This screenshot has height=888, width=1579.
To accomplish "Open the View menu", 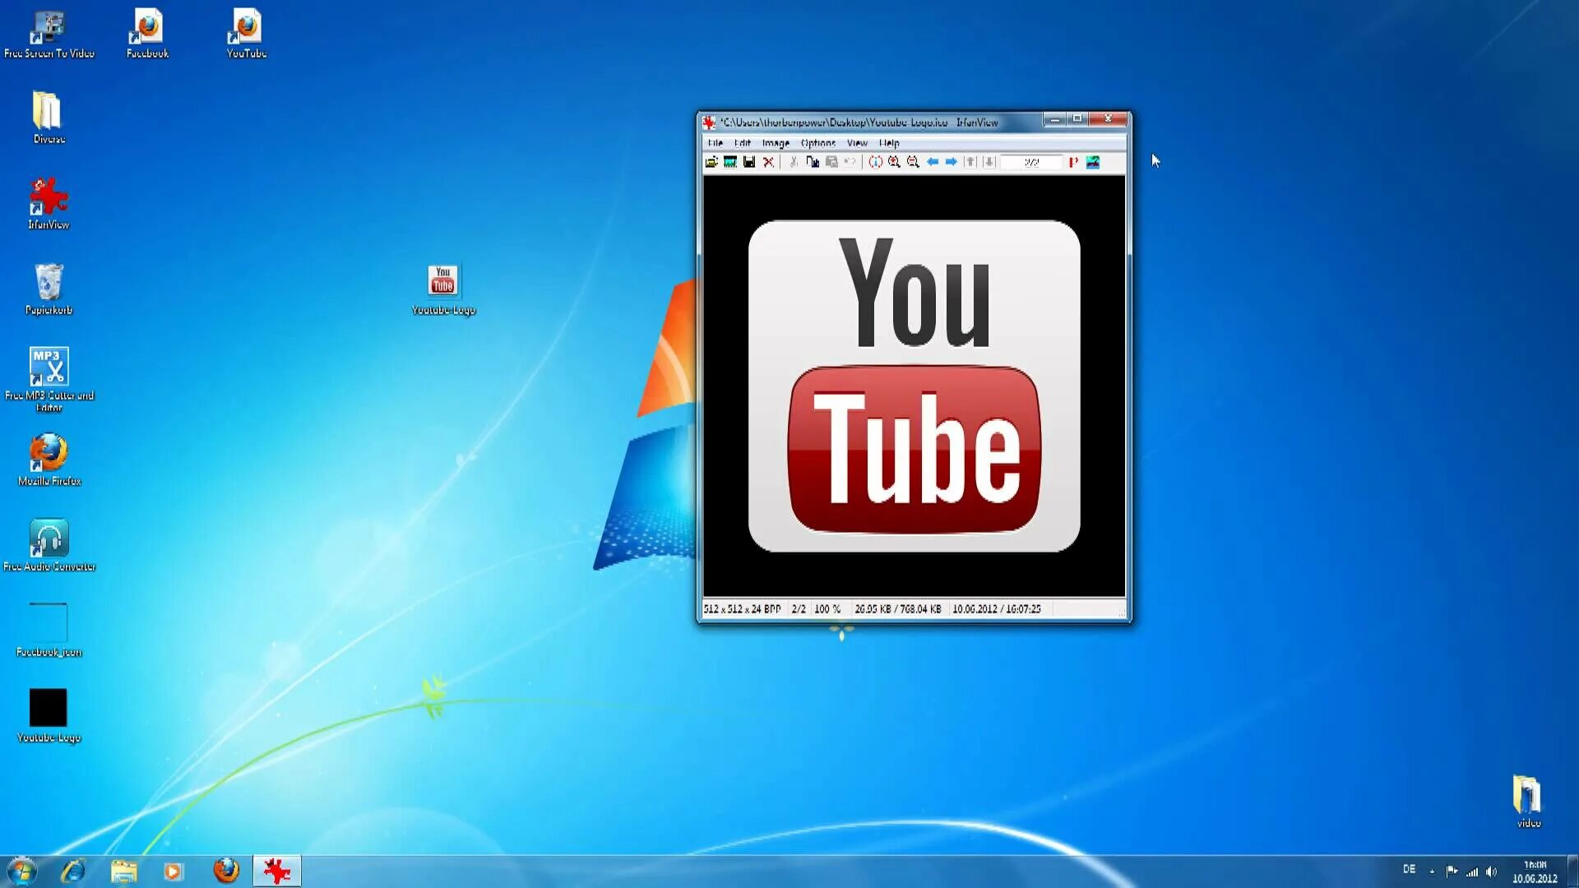I will tap(857, 143).
